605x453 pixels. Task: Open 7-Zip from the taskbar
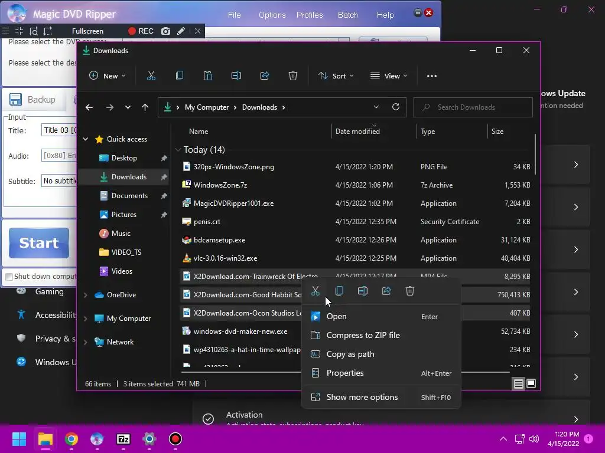pos(123,439)
